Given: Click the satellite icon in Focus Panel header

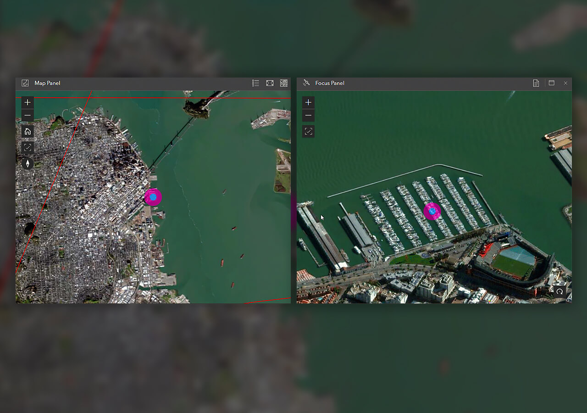Looking at the screenshot, I should pyautogui.click(x=306, y=83).
